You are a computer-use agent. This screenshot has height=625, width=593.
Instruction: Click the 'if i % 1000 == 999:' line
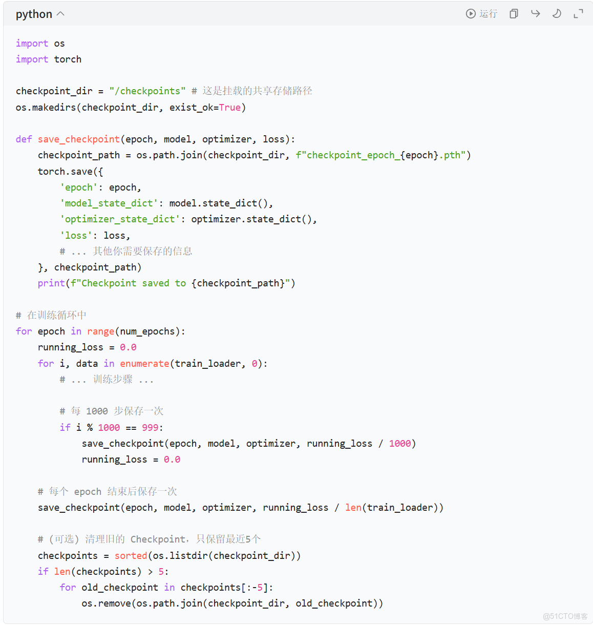tap(112, 428)
